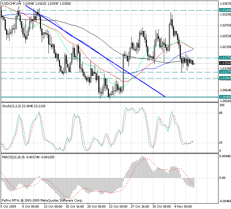Click the current price label 1.0158
This screenshot has width=231, height=209.
225,63
